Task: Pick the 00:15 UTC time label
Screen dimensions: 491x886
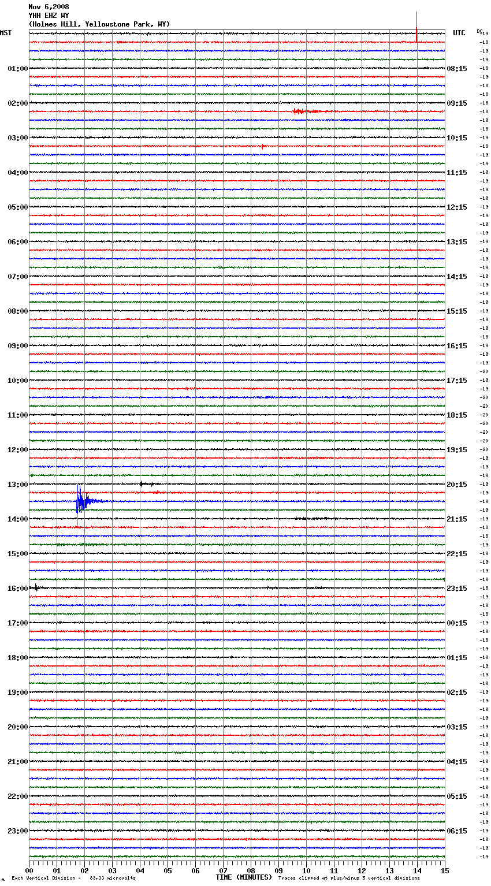Action: (x=457, y=623)
